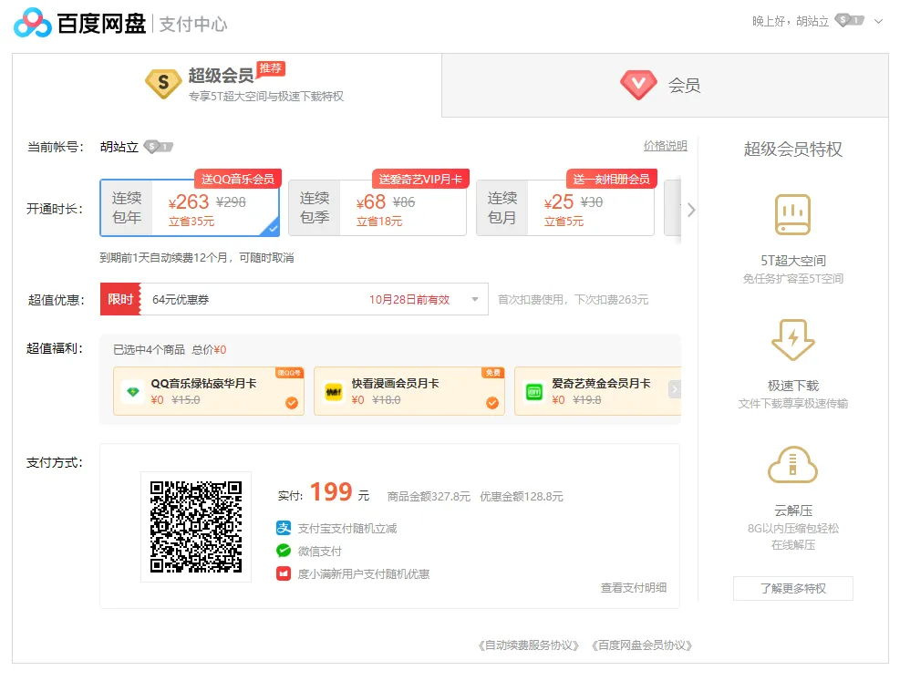Click the WeChat Pay icon
The width and height of the screenshot is (910, 681).
(284, 551)
